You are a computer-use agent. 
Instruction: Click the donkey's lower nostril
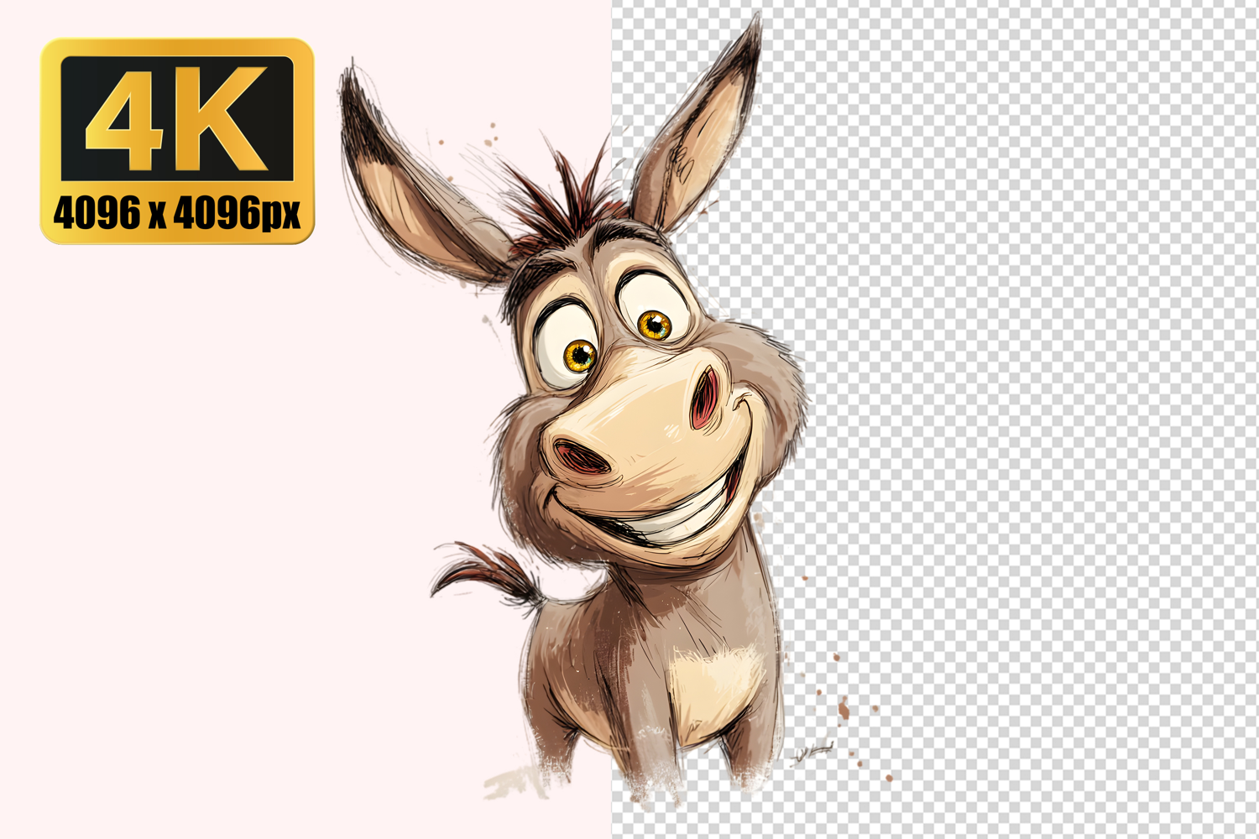click(x=581, y=457)
